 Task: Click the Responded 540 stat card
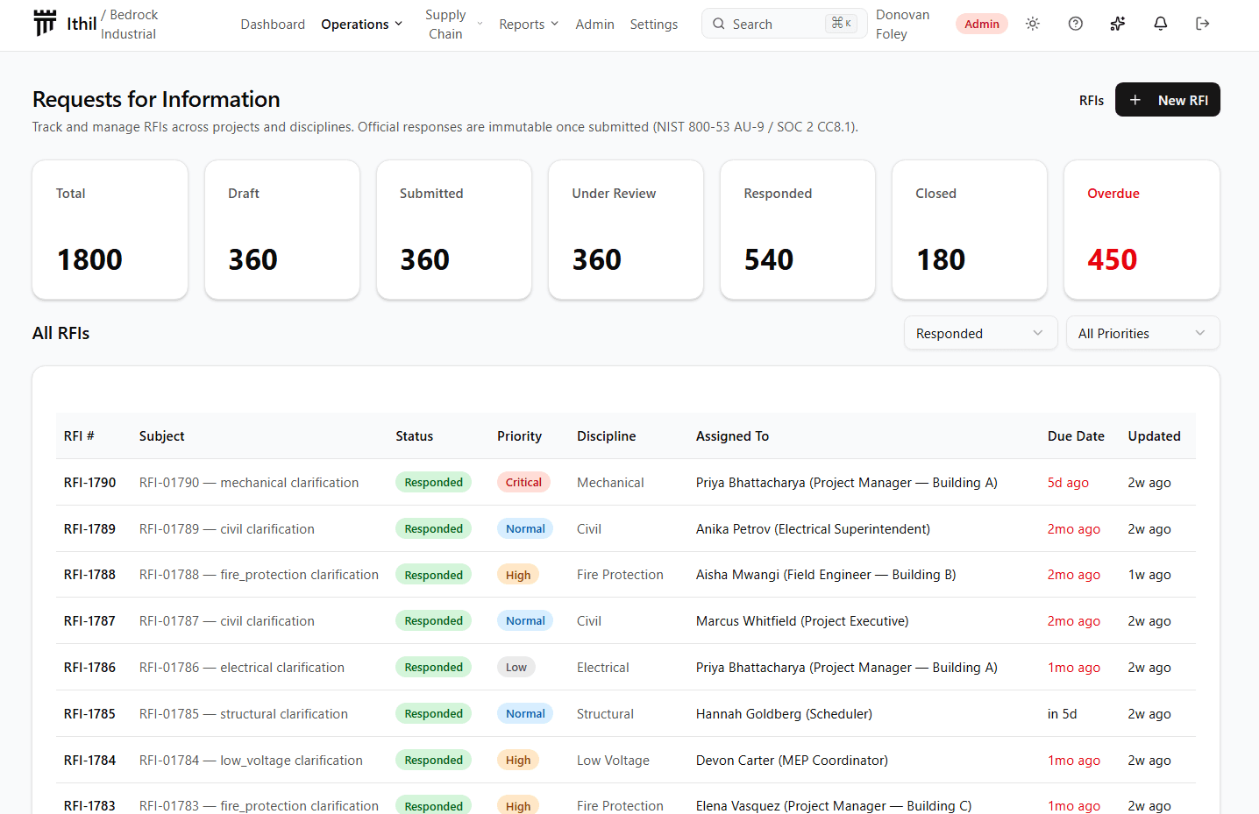click(x=798, y=230)
